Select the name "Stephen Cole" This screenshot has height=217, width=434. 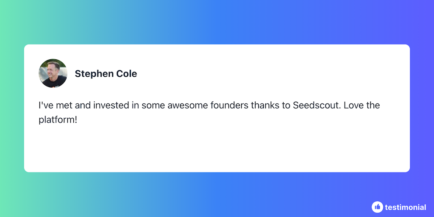tap(106, 74)
